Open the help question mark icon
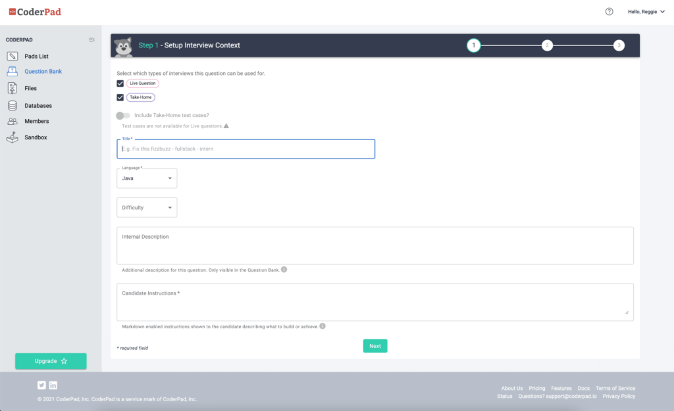 [x=609, y=12]
